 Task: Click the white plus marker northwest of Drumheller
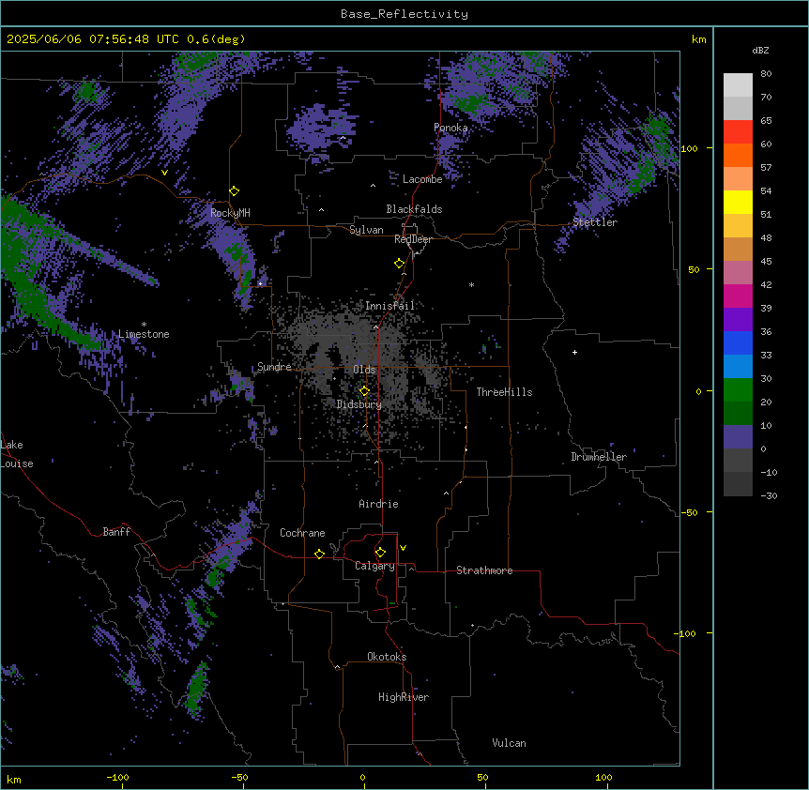[574, 352]
